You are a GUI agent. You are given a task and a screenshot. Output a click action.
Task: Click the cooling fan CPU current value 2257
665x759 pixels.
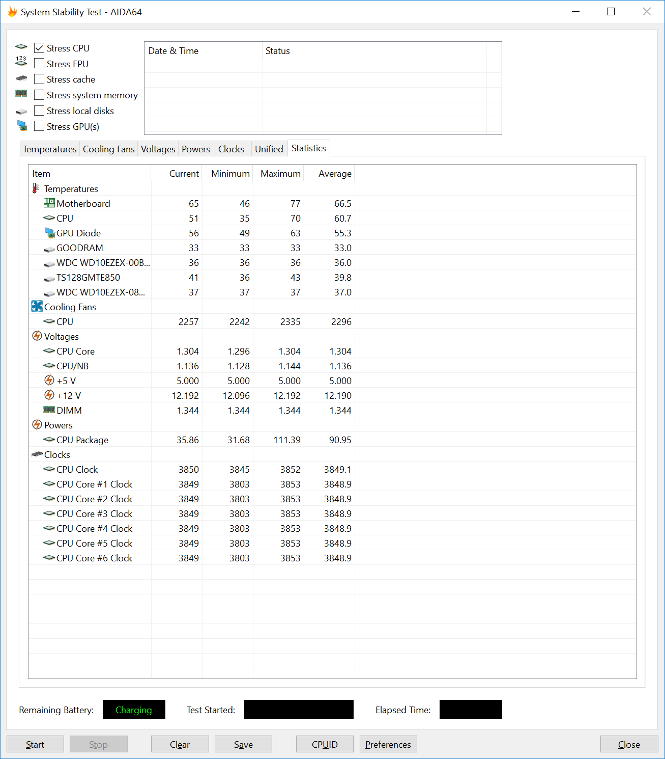pyautogui.click(x=188, y=321)
